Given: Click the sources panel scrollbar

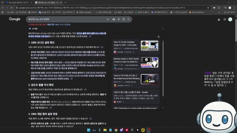Looking at the screenshot, I should click(163, 69).
